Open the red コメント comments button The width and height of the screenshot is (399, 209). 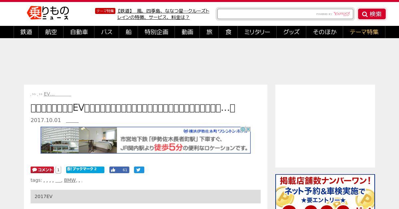click(x=42, y=170)
